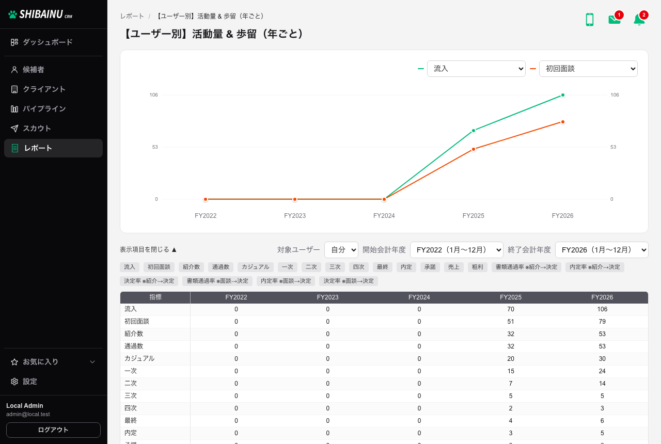661x444 pixels.
Task: Click the orange legend color line
Action: [x=533, y=69]
